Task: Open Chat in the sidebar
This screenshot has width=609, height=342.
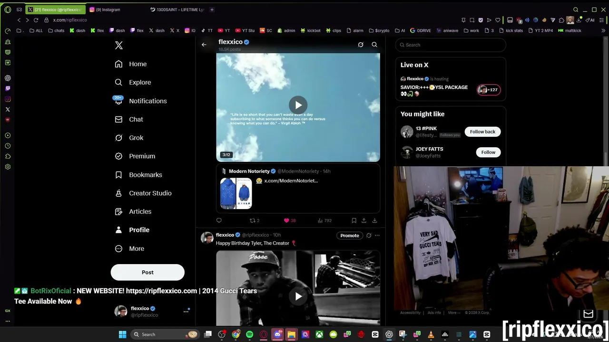Action: coord(129,119)
